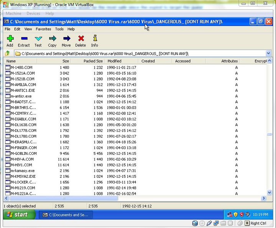Viewport: 276px width, 228px height.
Task: Click the address path input field
Action: [140, 54]
